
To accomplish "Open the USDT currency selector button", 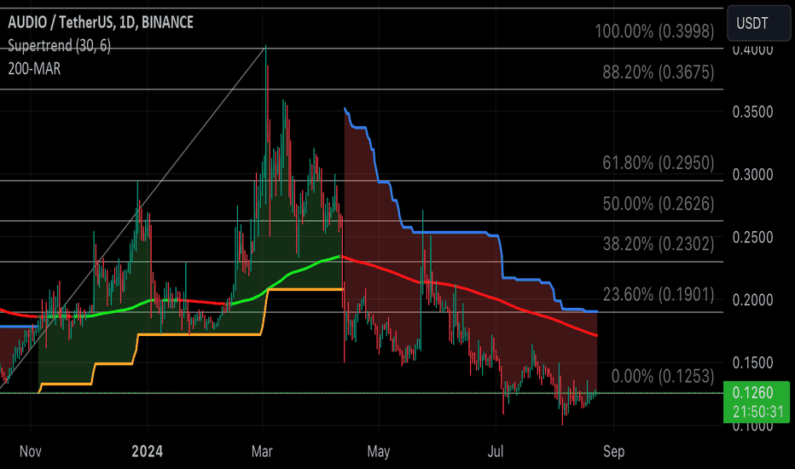I will pyautogui.click(x=758, y=23).
